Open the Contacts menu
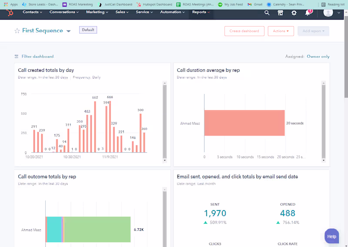Image resolution: width=348 pixels, height=247 pixels. [32, 12]
